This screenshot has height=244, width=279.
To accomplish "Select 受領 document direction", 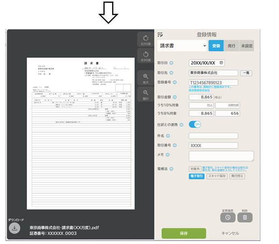I will pos(216,46).
